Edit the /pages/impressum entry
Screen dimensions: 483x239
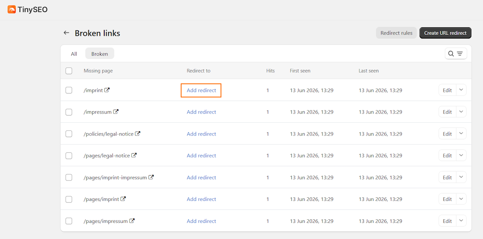coord(447,221)
